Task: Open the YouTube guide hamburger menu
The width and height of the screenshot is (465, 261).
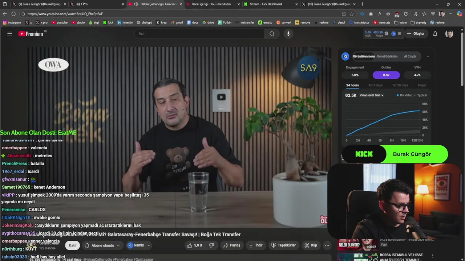Action: click(10, 34)
